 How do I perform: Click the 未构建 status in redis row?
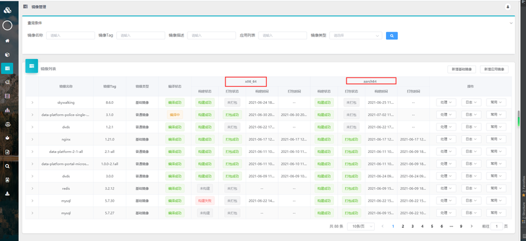pyautogui.click(x=205, y=188)
